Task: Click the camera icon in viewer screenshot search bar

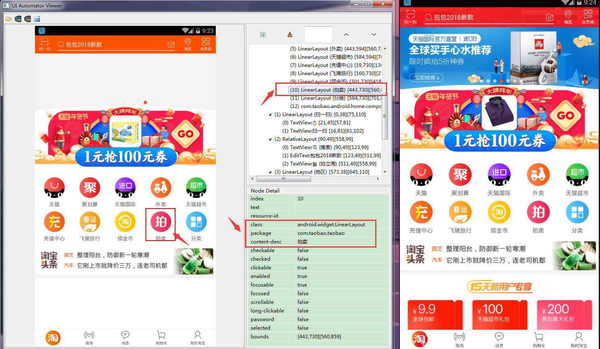Action: click(x=171, y=44)
